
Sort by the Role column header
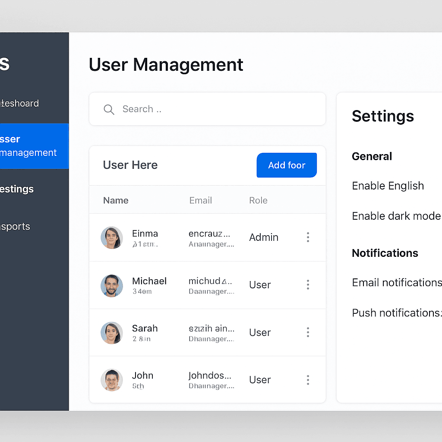(x=258, y=200)
